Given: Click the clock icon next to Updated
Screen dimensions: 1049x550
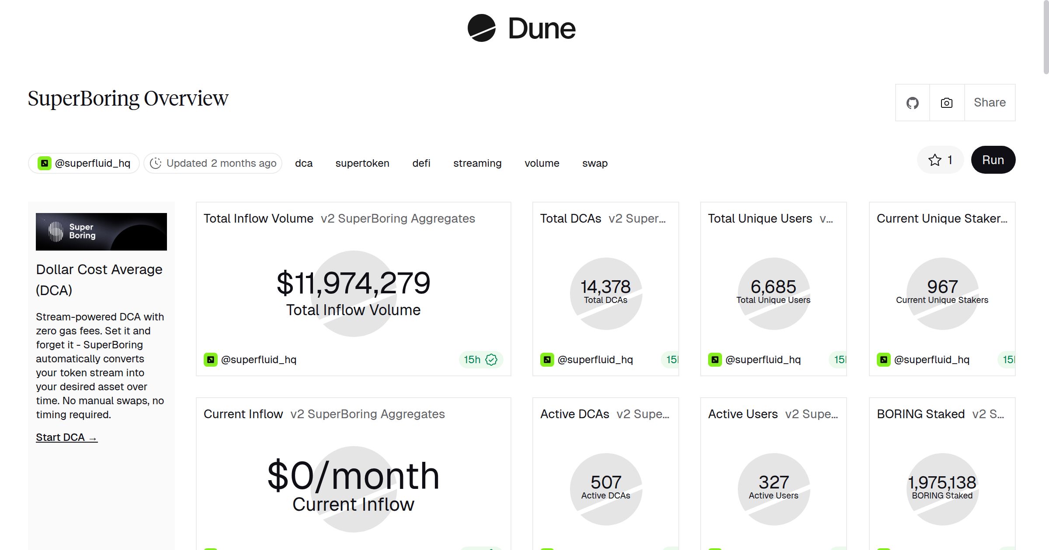Looking at the screenshot, I should (x=156, y=163).
